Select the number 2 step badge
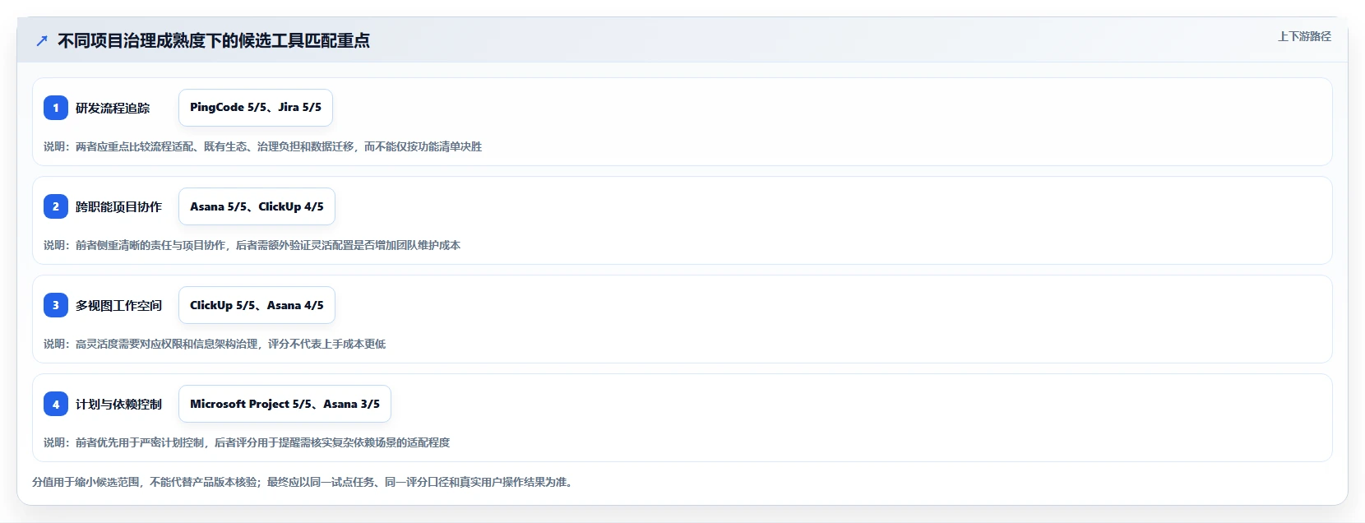The image size is (1365, 523). pyautogui.click(x=56, y=206)
